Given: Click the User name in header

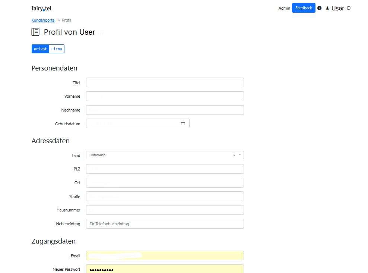Looking at the screenshot, I should [x=338, y=9].
